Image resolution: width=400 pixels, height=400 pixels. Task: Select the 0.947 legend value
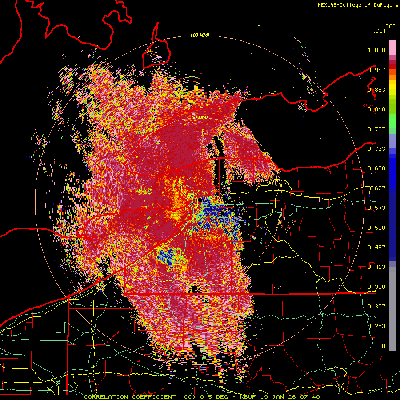(x=376, y=70)
